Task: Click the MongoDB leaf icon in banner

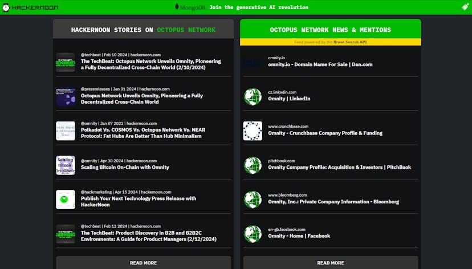Action: pos(178,7)
